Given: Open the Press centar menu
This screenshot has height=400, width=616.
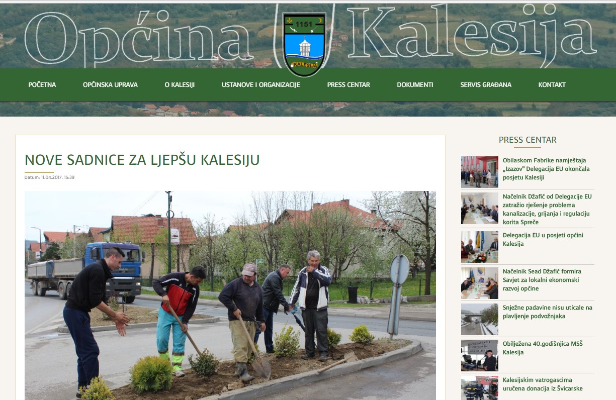Looking at the screenshot, I should tap(348, 85).
